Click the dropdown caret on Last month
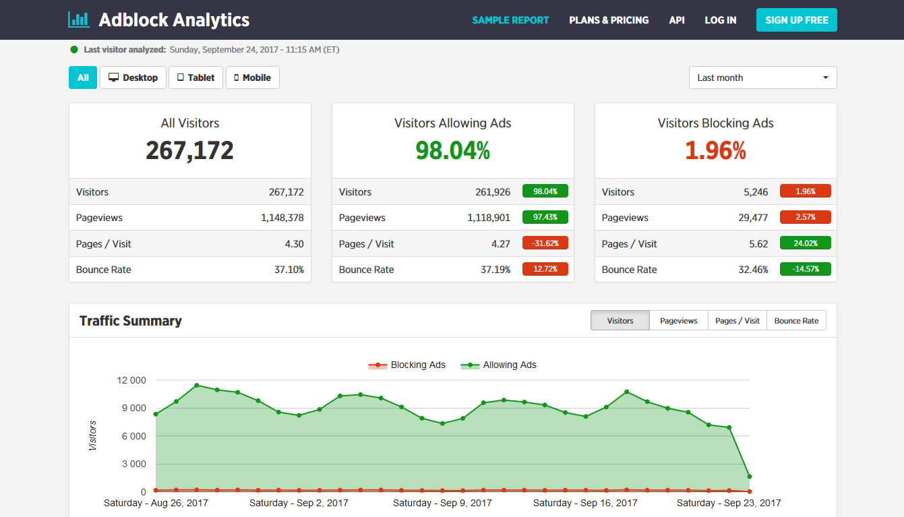 825,78
